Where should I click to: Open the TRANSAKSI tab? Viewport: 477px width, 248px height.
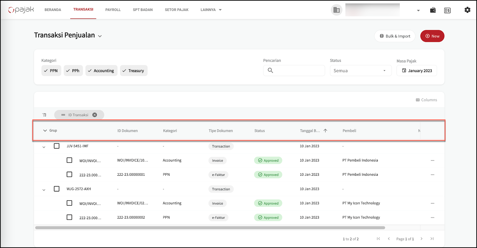point(83,10)
